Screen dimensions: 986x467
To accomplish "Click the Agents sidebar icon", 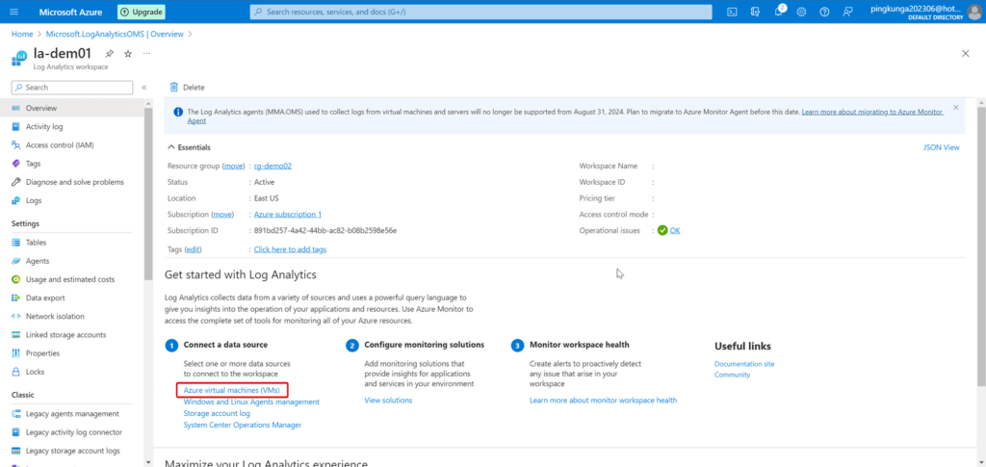I will click(x=16, y=261).
